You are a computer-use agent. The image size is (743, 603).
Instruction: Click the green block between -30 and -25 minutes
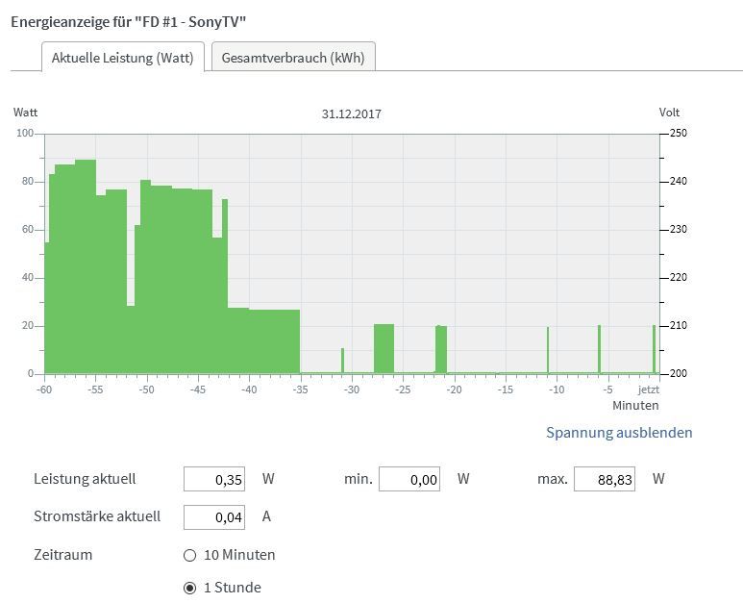click(384, 349)
